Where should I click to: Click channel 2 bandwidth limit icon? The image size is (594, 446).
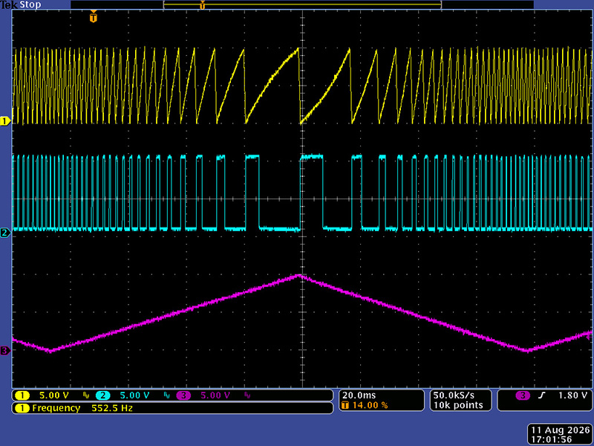coord(166,395)
